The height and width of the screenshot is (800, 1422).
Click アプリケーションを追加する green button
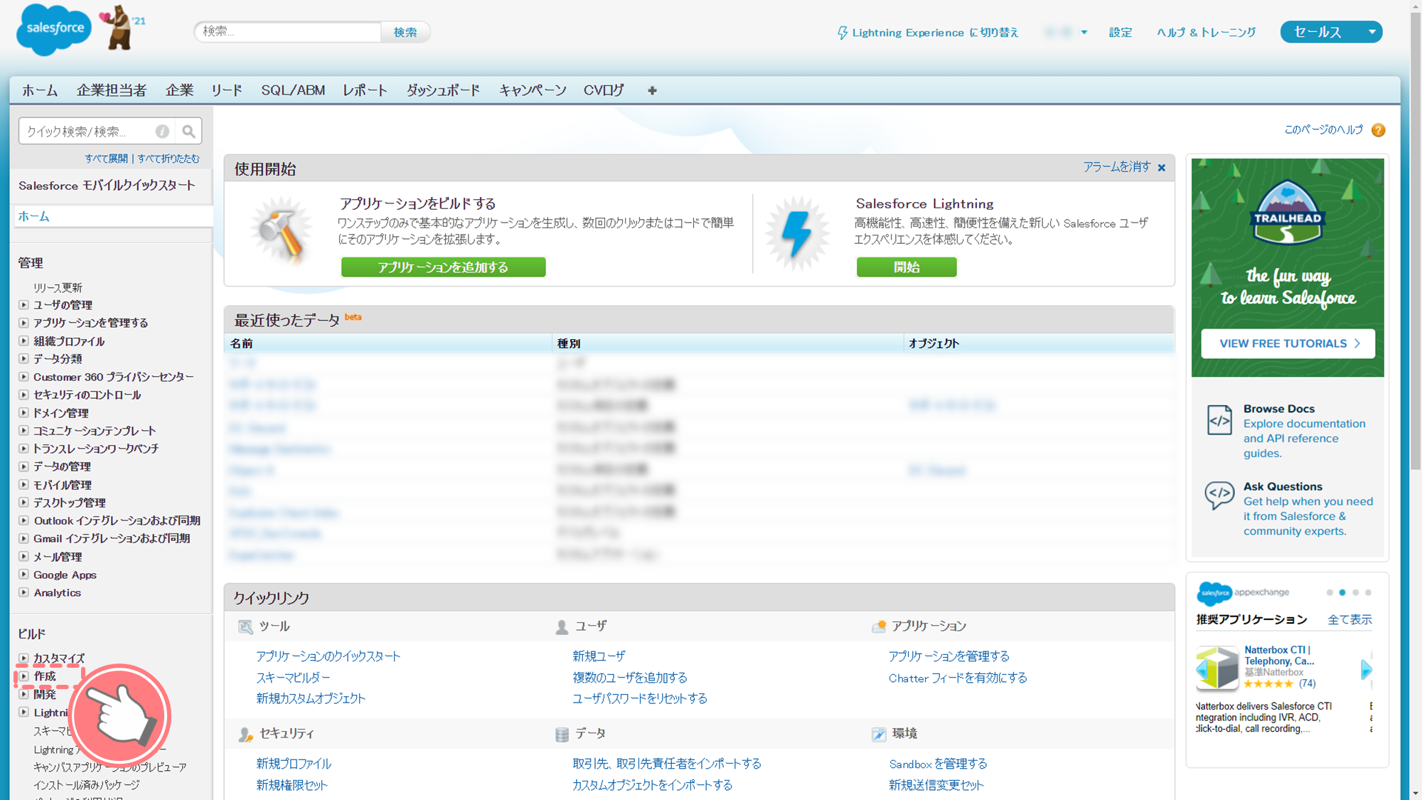point(443,267)
